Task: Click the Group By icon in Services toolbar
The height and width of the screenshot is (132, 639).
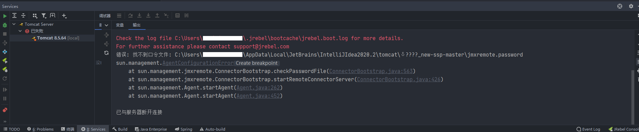Action: click(x=35, y=15)
